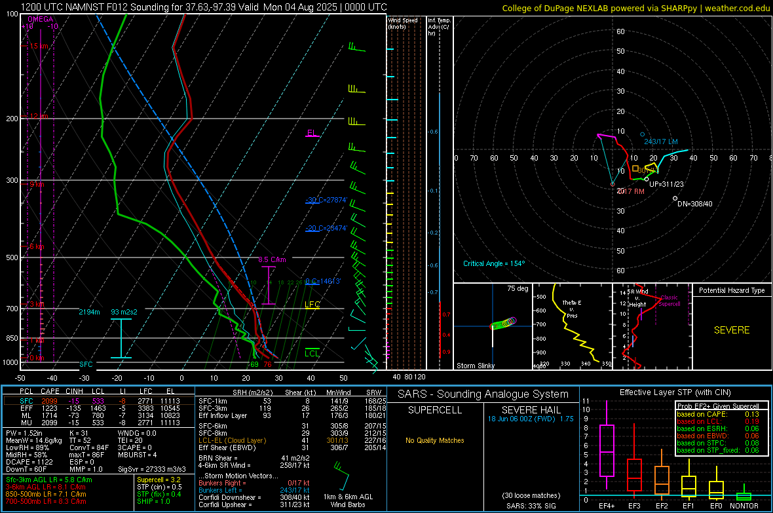Screen dimensions: 773x513
Task: Click the surface temperature value 76
Action: (267, 364)
